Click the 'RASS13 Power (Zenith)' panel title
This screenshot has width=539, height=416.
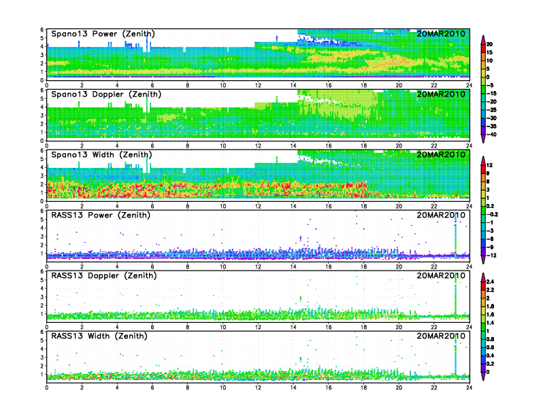[x=101, y=215]
